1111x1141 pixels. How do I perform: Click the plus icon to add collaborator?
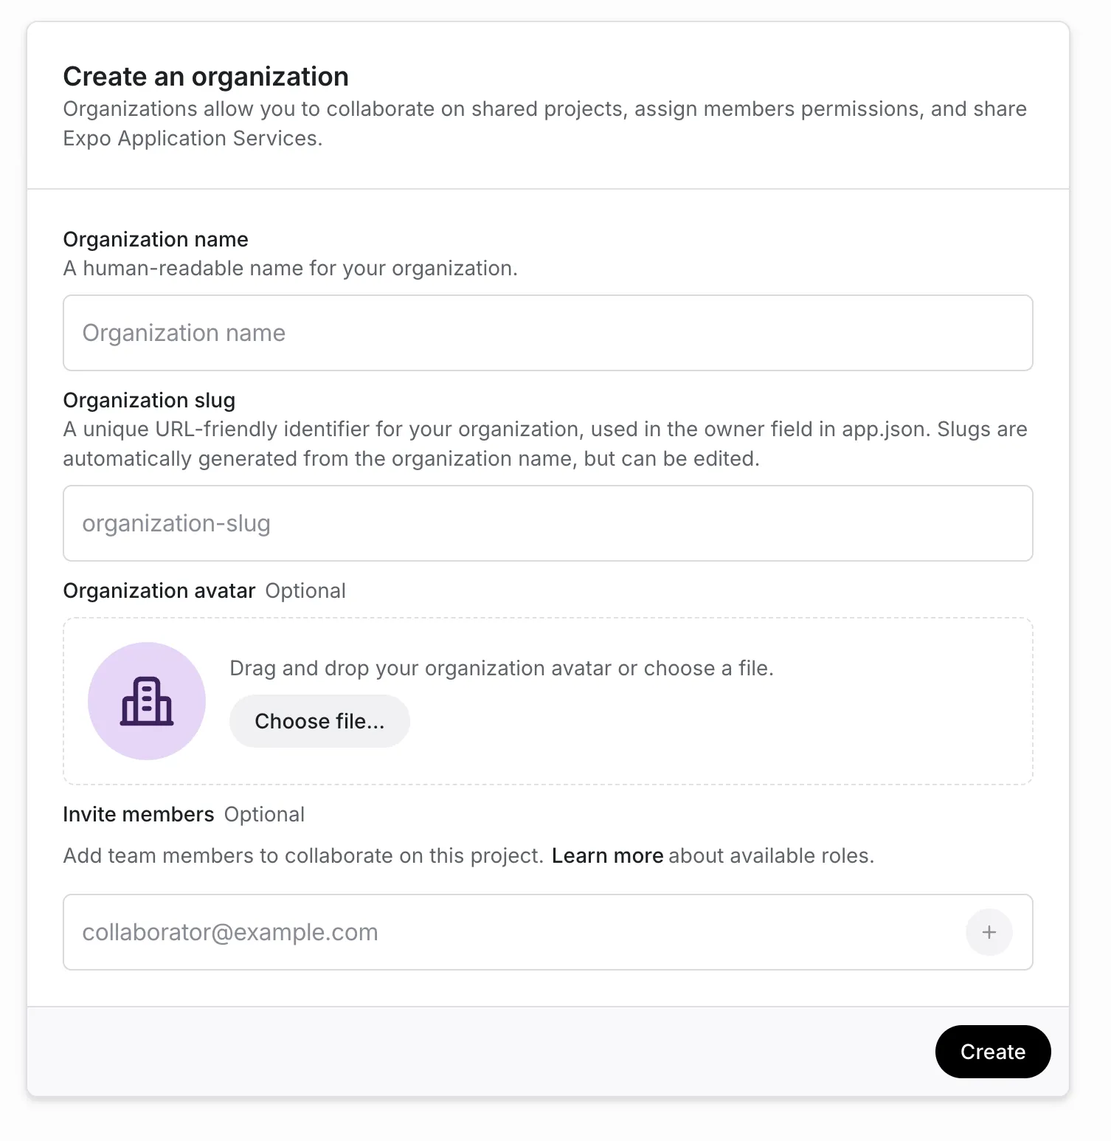(989, 932)
